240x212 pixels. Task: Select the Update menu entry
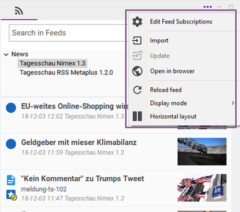point(160,56)
